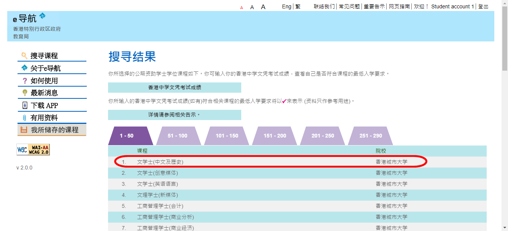The image size is (508, 231).
Task: Select the 201 - 250 results tab
Action: pos(323,136)
